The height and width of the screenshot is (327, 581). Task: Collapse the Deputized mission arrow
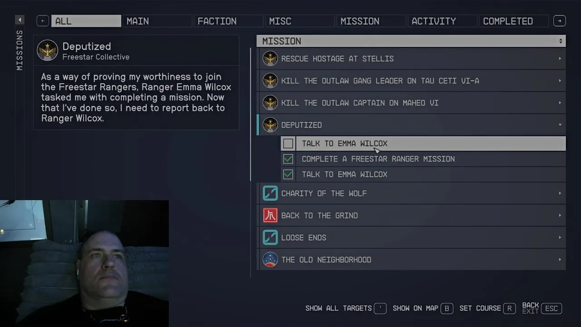click(x=560, y=125)
